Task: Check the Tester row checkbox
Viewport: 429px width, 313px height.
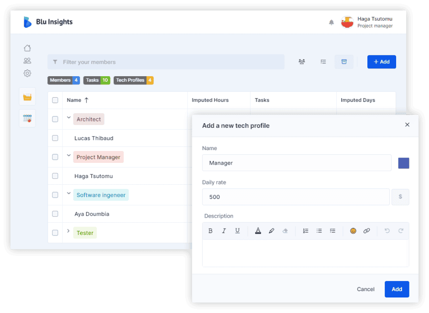Action: tap(55, 233)
